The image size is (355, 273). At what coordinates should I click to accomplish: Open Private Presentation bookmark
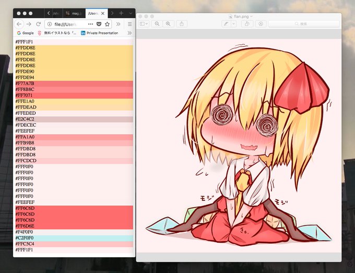tap(100, 33)
